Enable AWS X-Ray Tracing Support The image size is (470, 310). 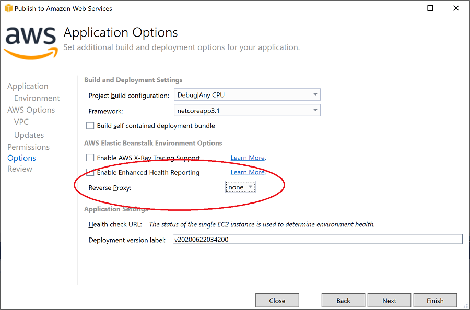pos(89,157)
